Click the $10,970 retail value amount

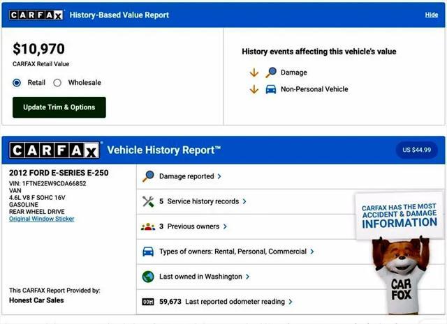pos(39,49)
